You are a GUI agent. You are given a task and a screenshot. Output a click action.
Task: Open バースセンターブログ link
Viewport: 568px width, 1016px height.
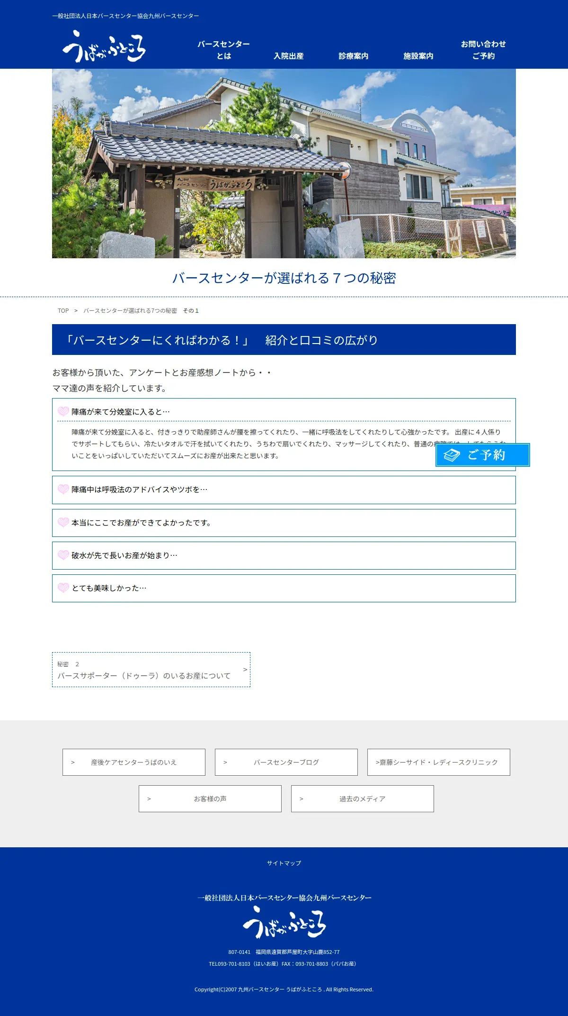click(x=286, y=762)
